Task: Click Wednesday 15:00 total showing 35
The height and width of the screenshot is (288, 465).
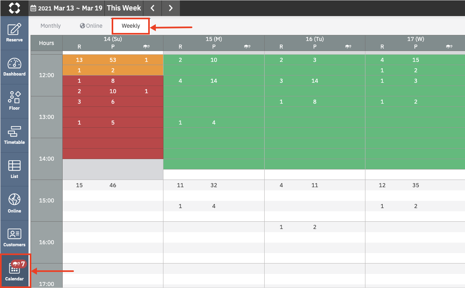Action: pyautogui.click(x=416, y=185)
